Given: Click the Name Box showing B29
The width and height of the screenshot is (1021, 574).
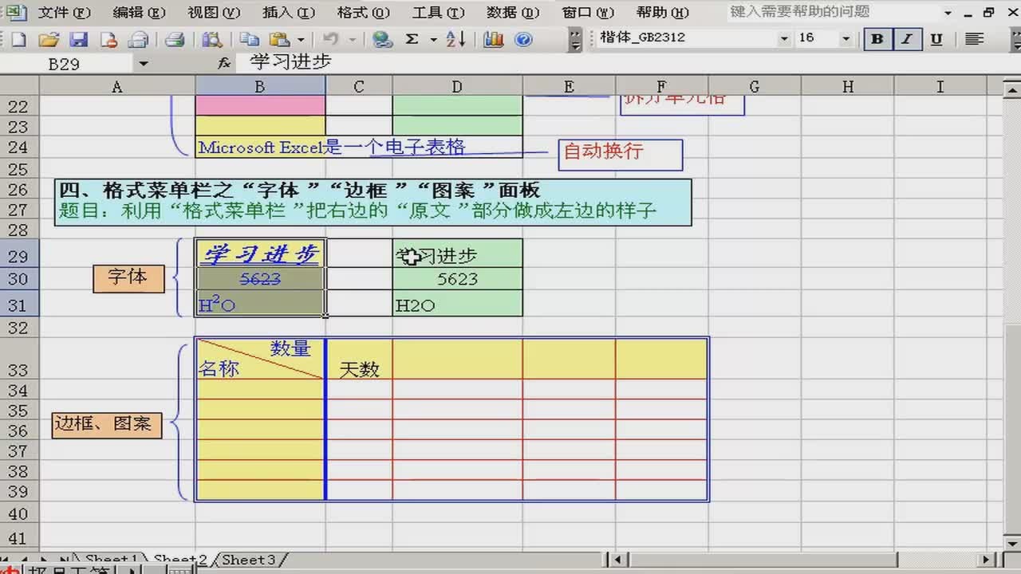Looking at the screenshot, I should [68, 64].
